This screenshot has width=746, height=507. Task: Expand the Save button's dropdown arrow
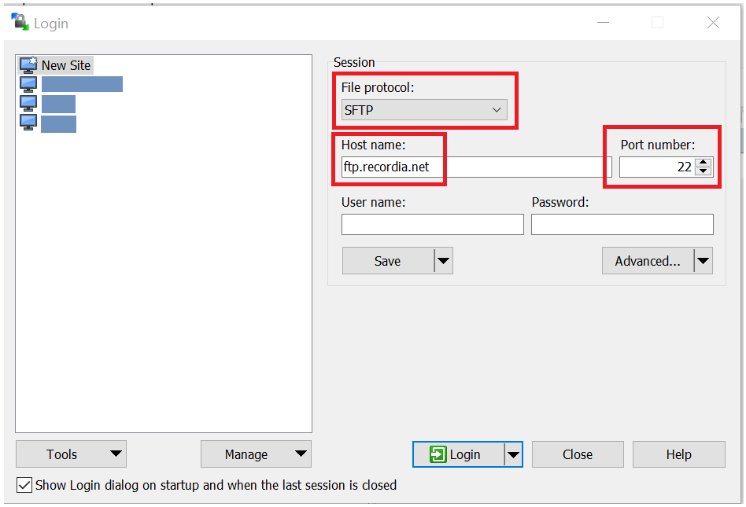point(443,260)
